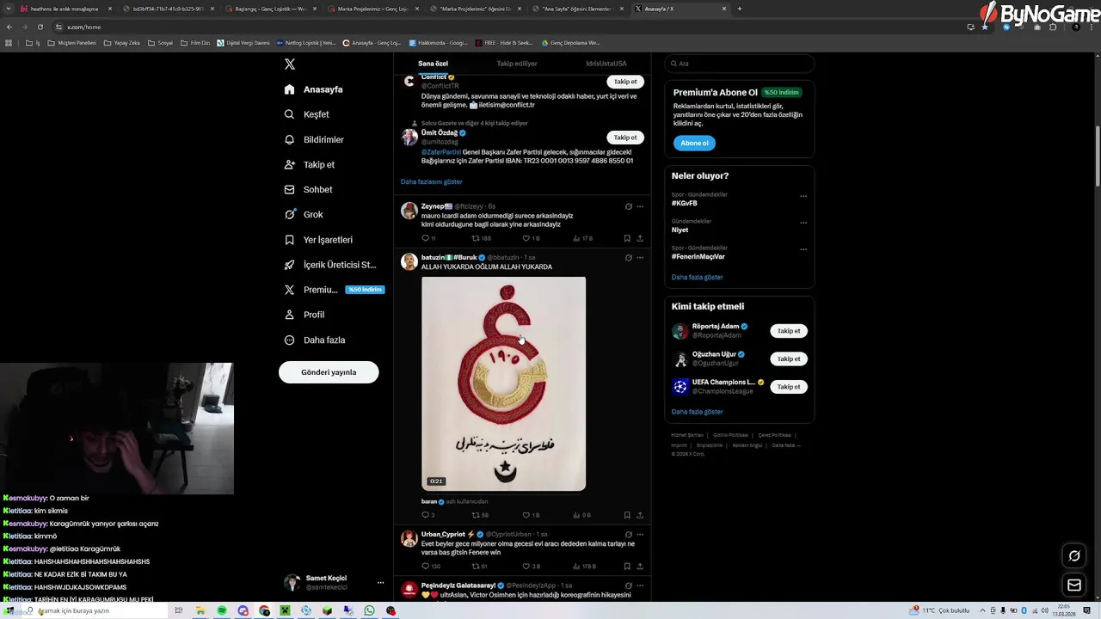Click Daha fazlasını göster link in feed
1101x619 pixels.
(x=431, y=181)
